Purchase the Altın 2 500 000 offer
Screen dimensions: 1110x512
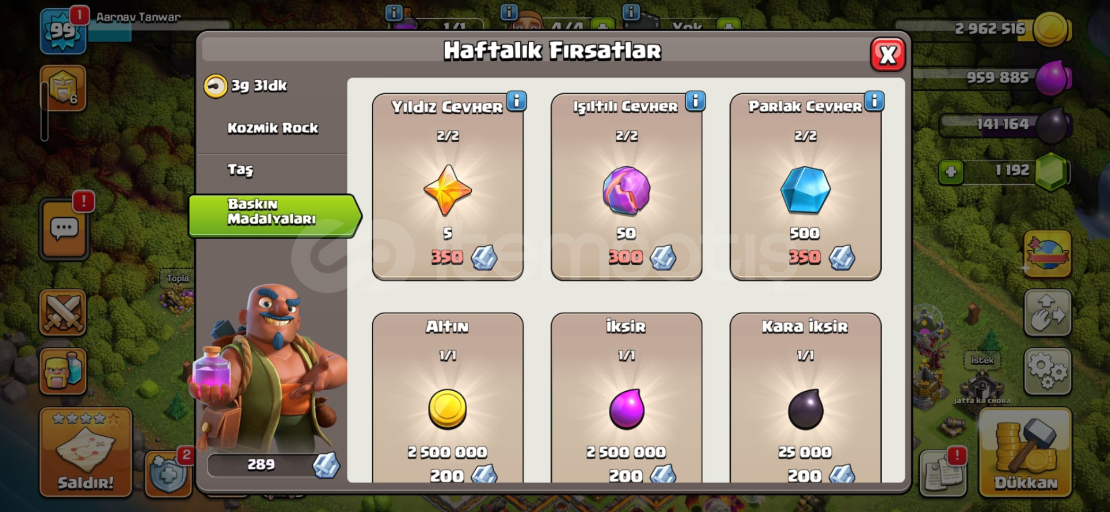click(447, 399)
